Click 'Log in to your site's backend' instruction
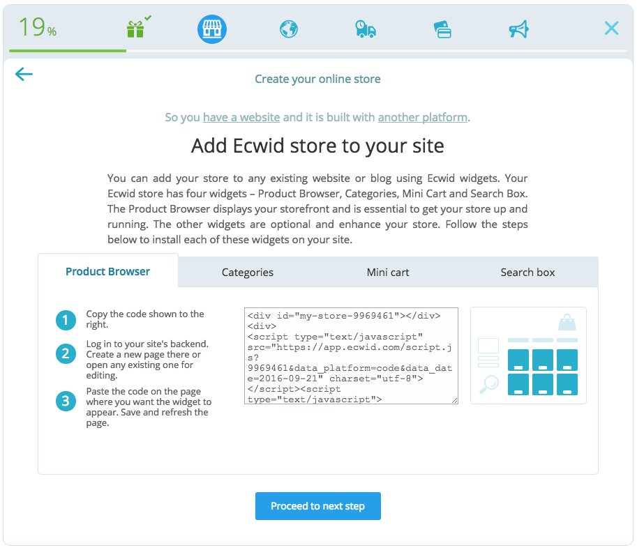Viewport: 637px width, 550px height. (x=147, y=360)
